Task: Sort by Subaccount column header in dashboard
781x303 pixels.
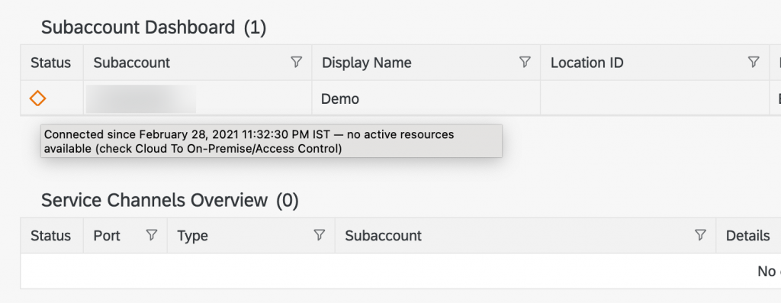Action: [x=132, y=63]
